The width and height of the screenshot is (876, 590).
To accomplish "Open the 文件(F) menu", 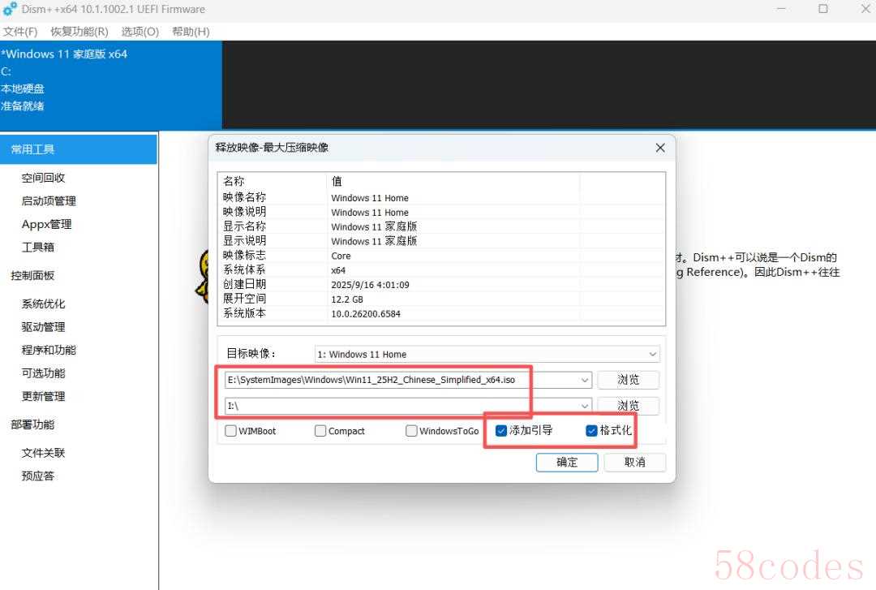I will coord(20,32).
